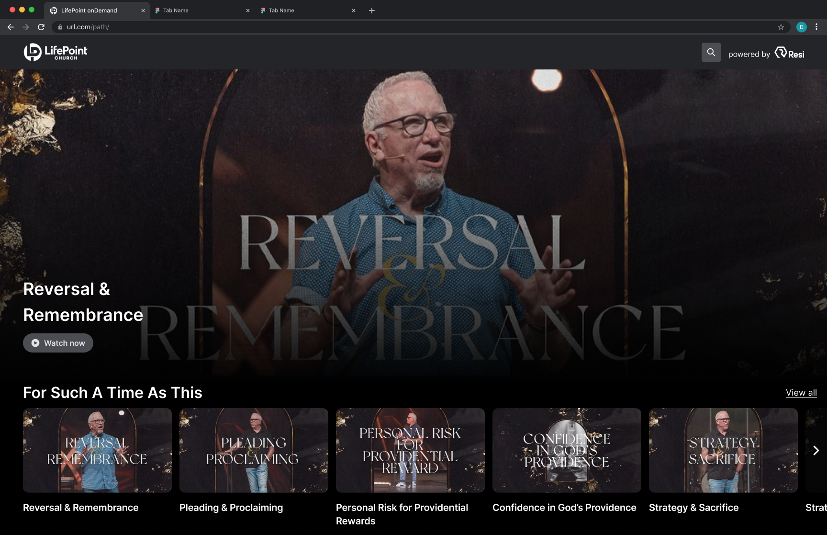Click the padlock icon in the address bar
827x535 pixels.
coord(60,27)
